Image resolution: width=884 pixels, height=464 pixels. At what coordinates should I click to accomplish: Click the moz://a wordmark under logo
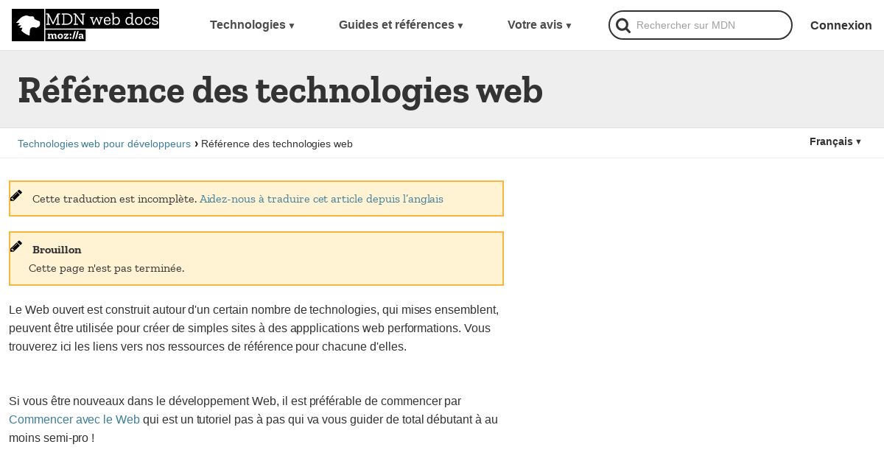(x=66, y=35)
